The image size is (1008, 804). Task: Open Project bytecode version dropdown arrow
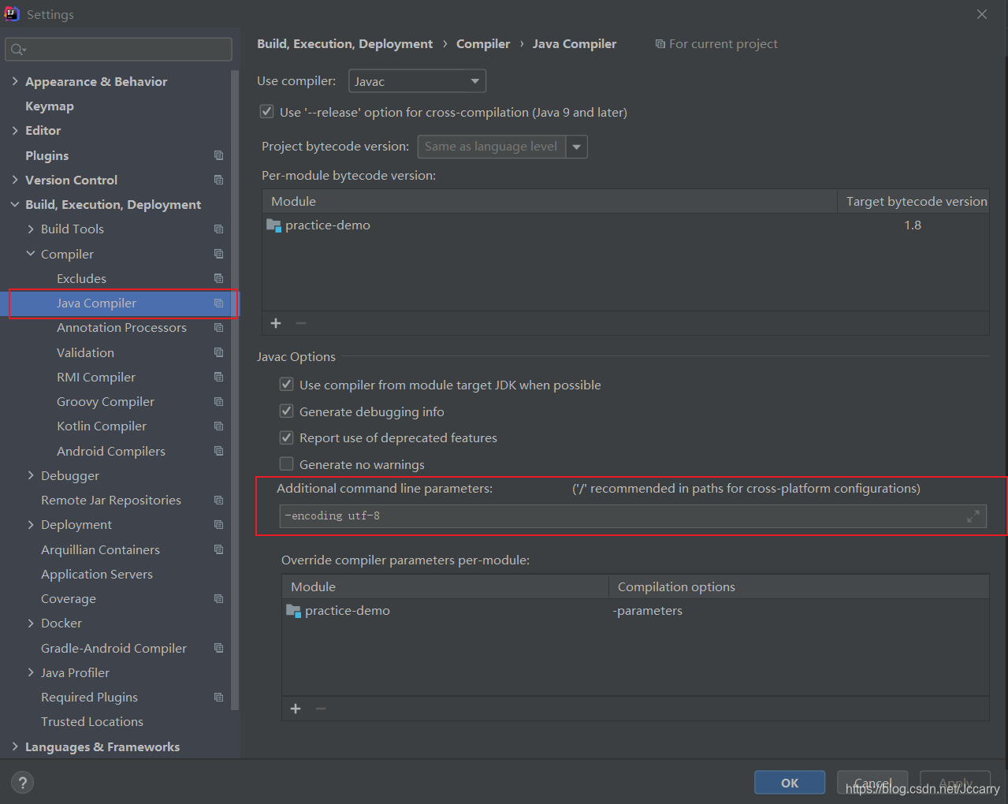point(577,147)
